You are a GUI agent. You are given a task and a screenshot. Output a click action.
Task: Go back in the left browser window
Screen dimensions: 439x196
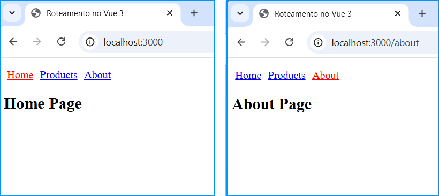point(13,42)
